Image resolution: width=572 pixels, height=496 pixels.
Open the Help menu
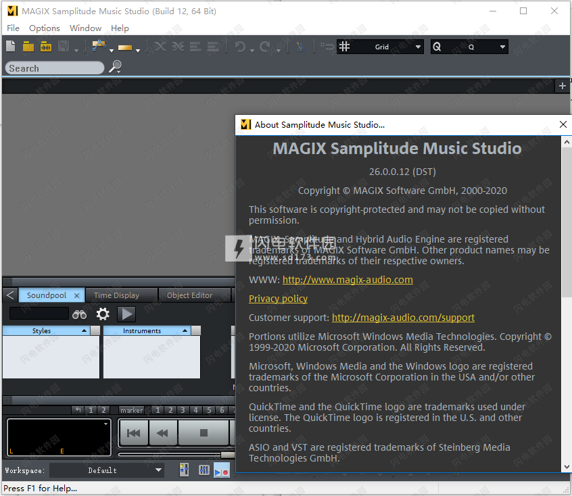tap(120, 28)
